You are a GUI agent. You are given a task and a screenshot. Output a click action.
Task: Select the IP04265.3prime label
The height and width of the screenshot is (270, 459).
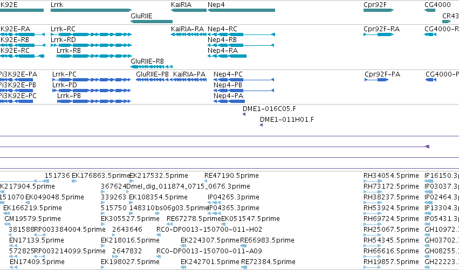(x=234, y=197)
